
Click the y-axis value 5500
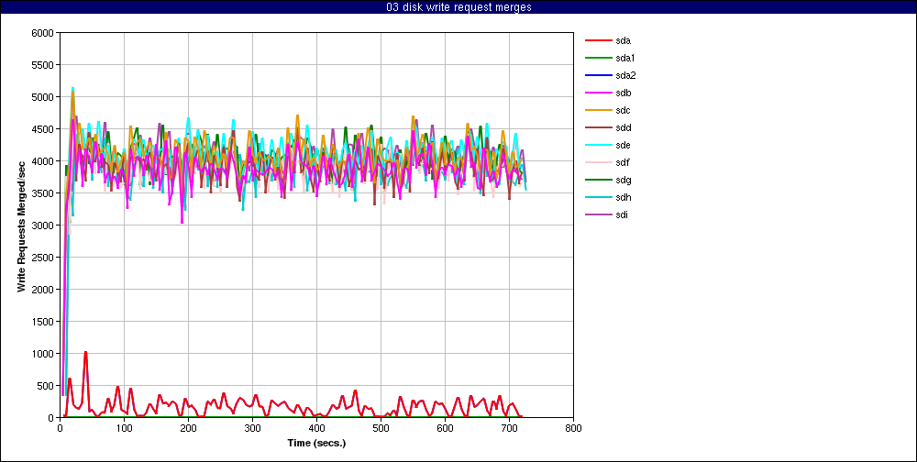click(44, 65)
